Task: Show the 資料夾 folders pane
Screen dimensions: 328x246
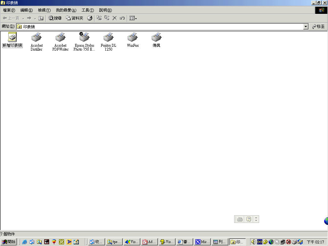Action: pyautogui.click(x=74, y=18)
